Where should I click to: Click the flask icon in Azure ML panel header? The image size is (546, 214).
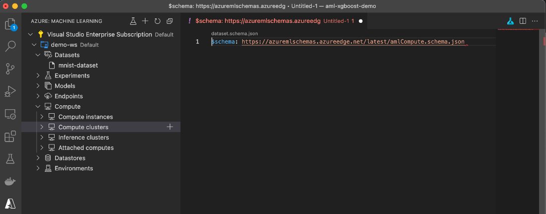[133, 21]
